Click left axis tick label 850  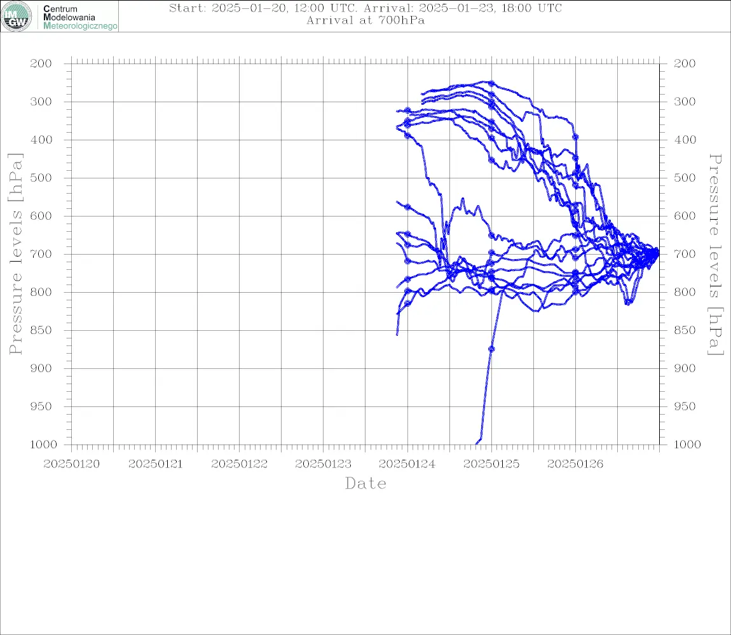[x=41, y=330]
